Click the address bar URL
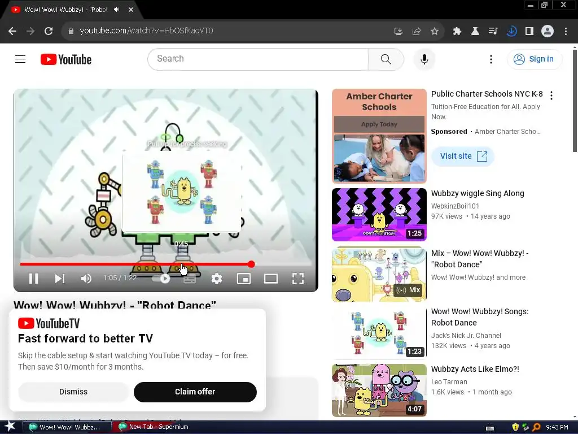 tap(146, 31)
